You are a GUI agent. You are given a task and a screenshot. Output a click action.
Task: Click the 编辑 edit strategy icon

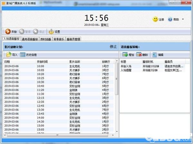pyautogui.click(x=155, y=55)
